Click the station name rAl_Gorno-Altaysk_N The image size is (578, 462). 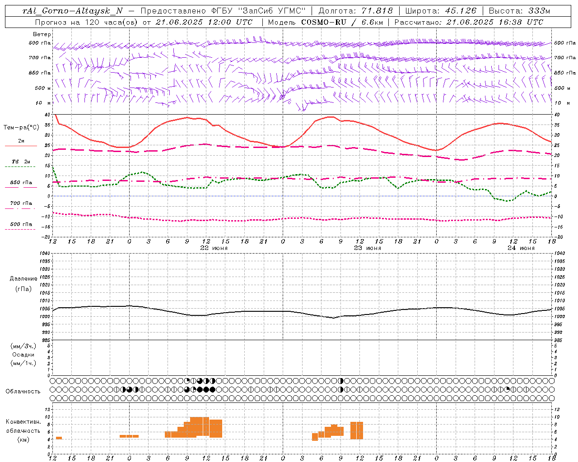(73, 11)
